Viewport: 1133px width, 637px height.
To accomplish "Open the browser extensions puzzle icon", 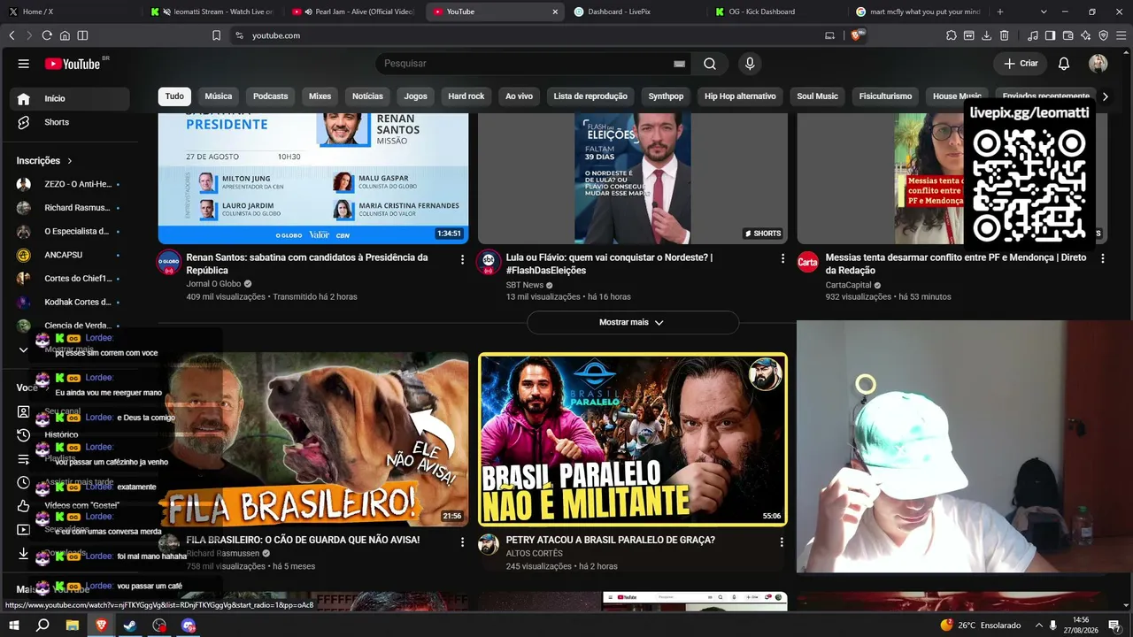I will pyautogui.click(x=952, y=35).
